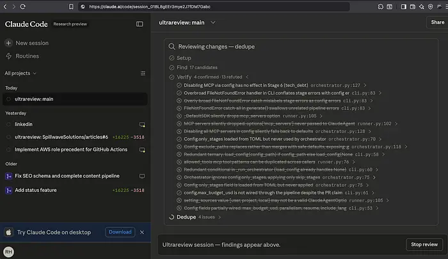Open Fix SEO schema and complete content pipeline
This screenshot has height=259, width=448.
tap(75, 176)
